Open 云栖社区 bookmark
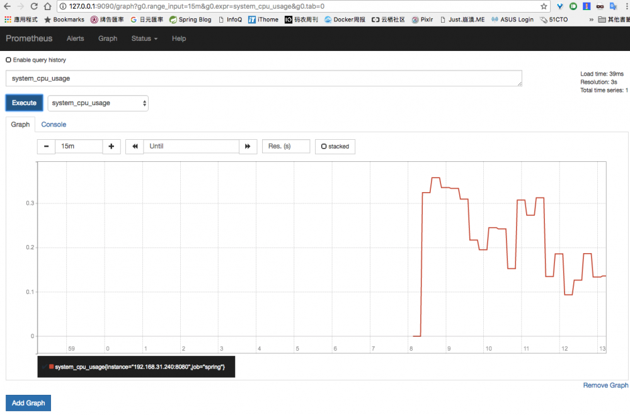The height and width of the screenshot is (415, 630). click(x=388, y=20)
